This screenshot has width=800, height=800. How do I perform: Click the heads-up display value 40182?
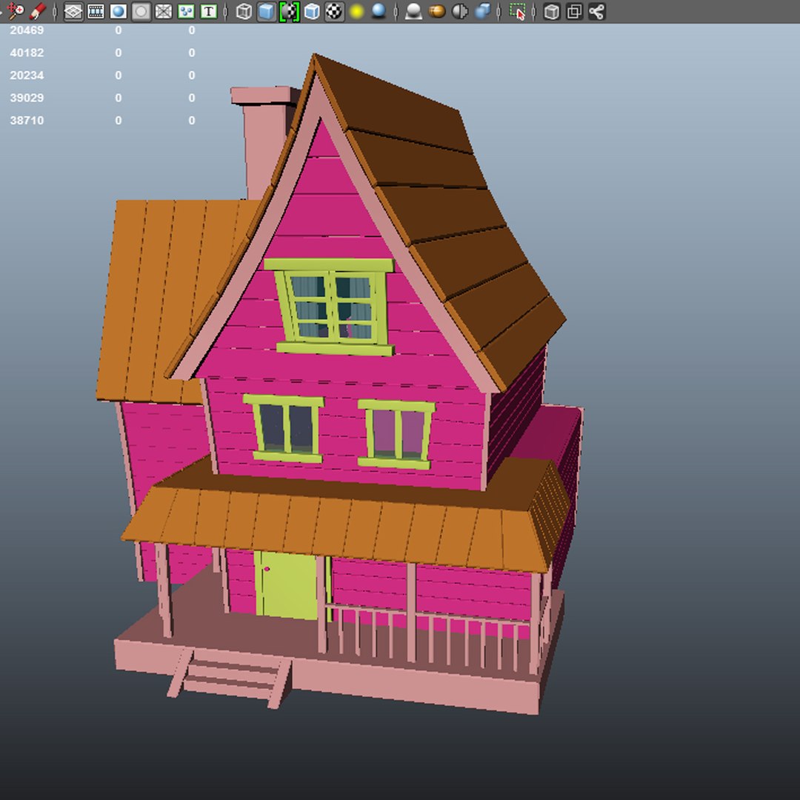pyautogui.click(x=27, y=53)
